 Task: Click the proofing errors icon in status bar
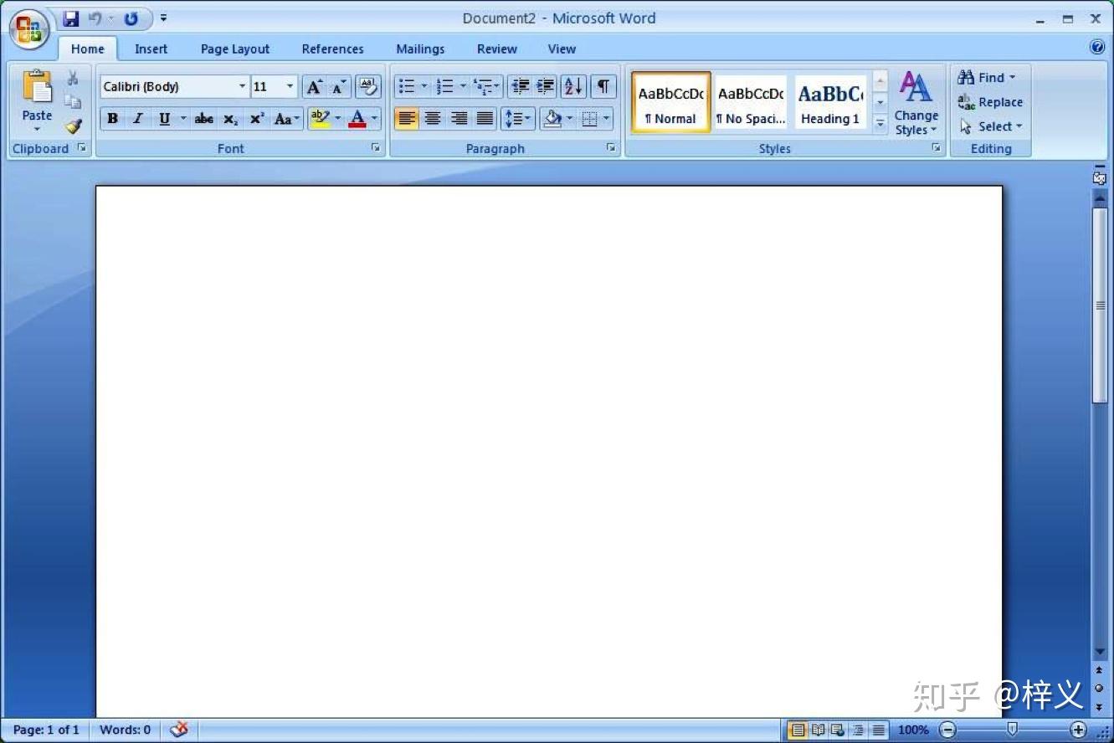tap(179, 730)
